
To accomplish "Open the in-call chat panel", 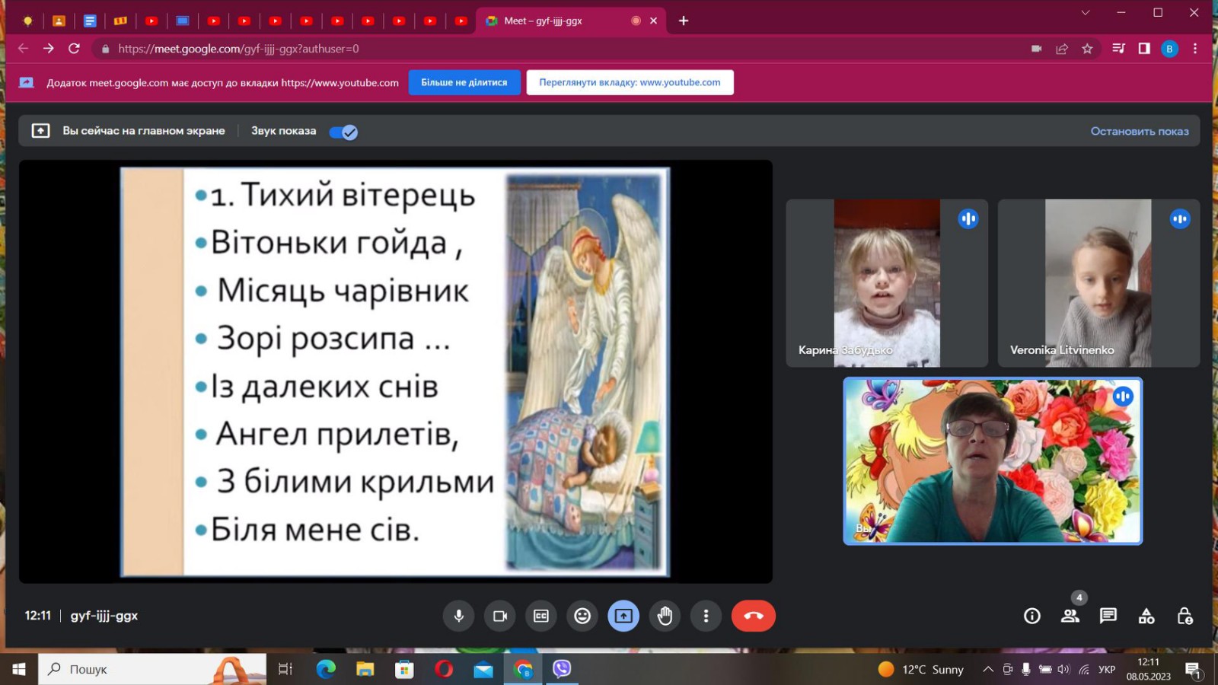I will [1108, 616].
